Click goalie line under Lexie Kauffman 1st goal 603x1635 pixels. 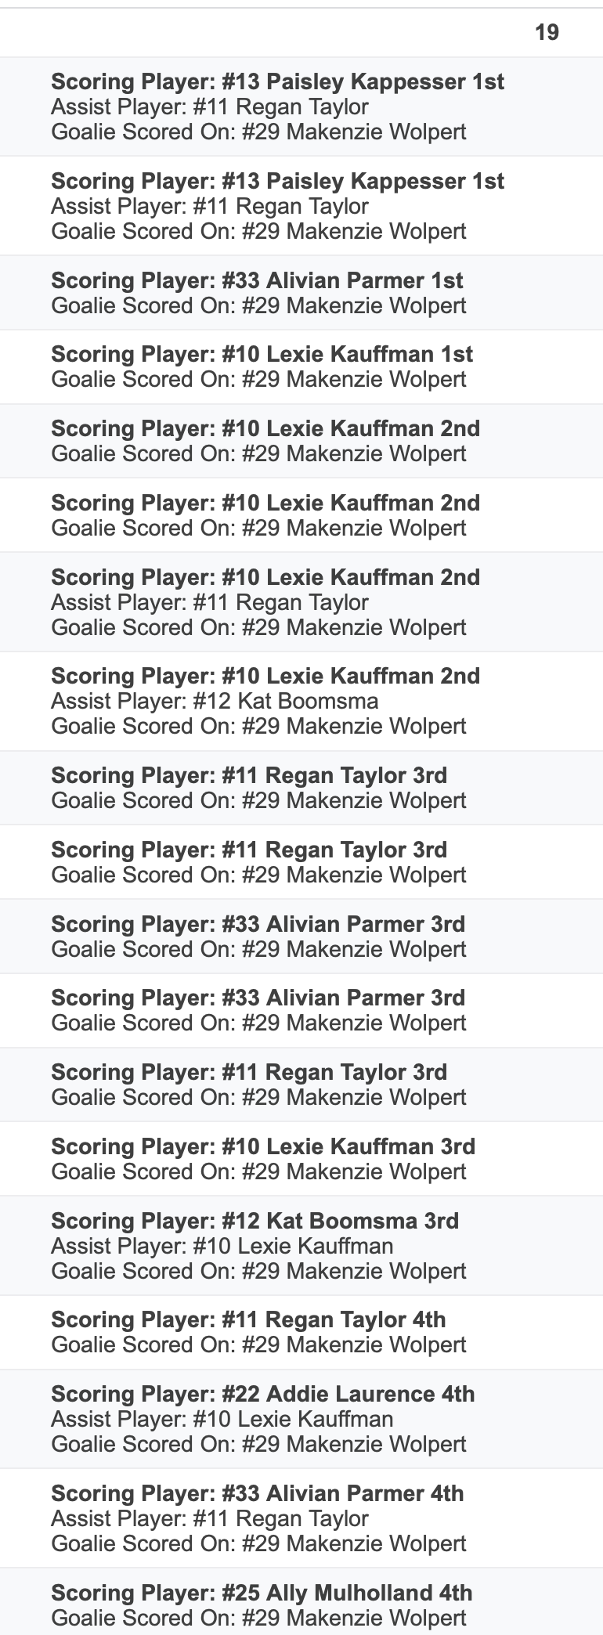tap(258, 379)
